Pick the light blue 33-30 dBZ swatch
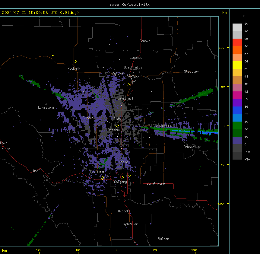260x254 pixels. 237,118
